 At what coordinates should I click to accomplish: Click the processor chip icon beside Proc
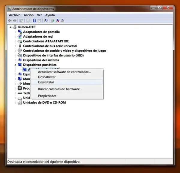coord(20,88)
